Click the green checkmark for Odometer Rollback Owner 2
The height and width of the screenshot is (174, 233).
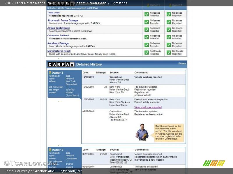tap(169, 37)
